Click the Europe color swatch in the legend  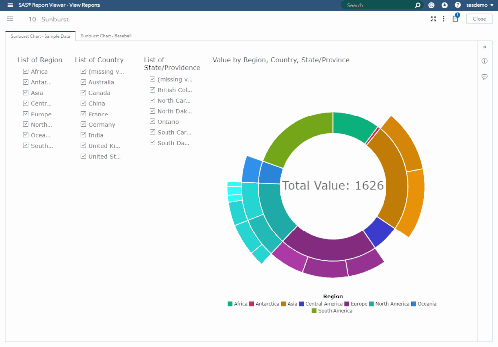347,304
